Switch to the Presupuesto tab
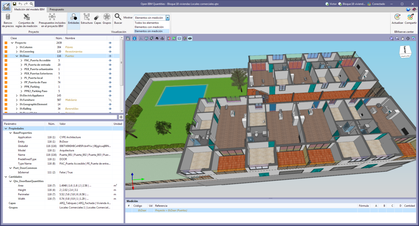This screenshot has height=226, width=419. [x=56, y=9]
